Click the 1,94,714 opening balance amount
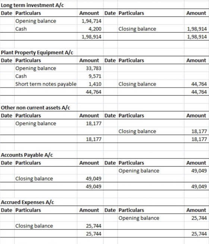 tap(91, 21)
